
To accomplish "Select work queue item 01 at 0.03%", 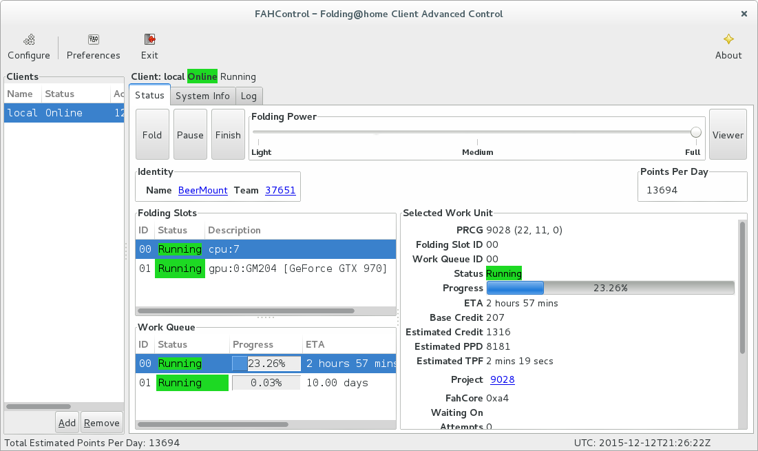I will (265, 383).
